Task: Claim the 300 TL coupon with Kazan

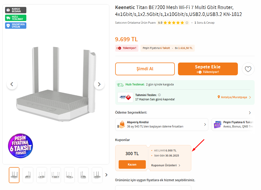Action: (x=132, y=164)
